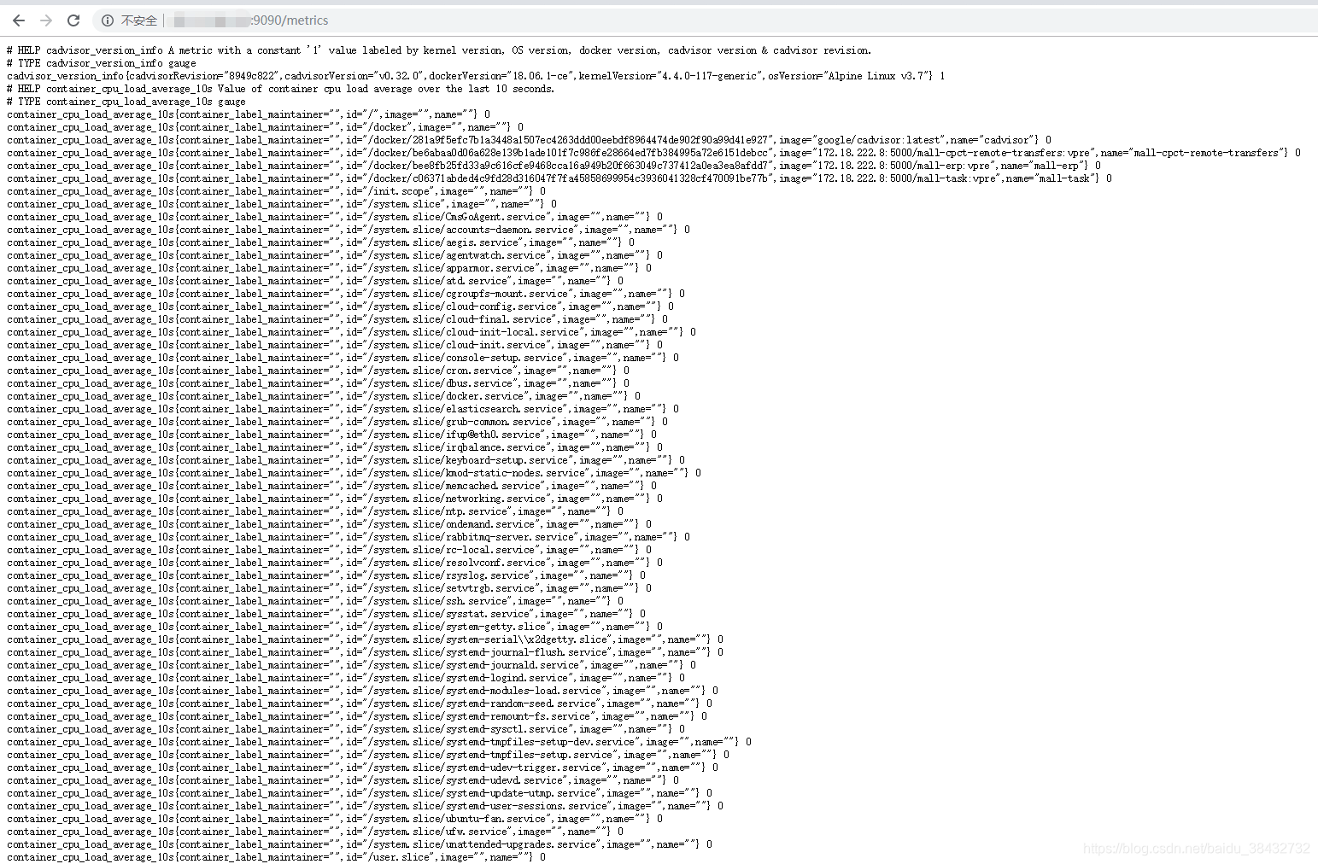Click the row with id="/init.scope"
The image size is (1318, 864).
[276, 191]
